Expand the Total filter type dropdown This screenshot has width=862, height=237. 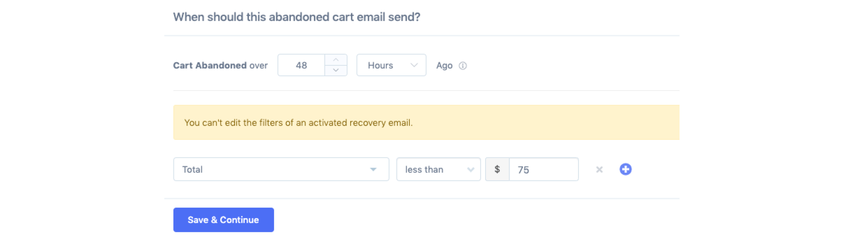(281, 170)
